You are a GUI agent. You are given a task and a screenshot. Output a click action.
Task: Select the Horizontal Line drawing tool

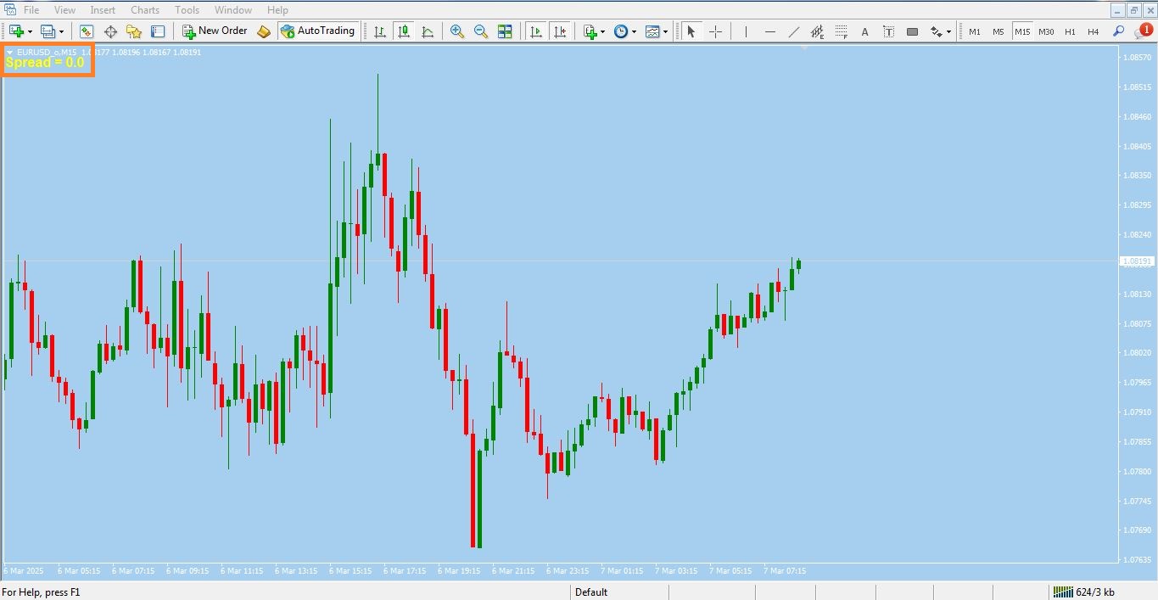pos(769,31)
